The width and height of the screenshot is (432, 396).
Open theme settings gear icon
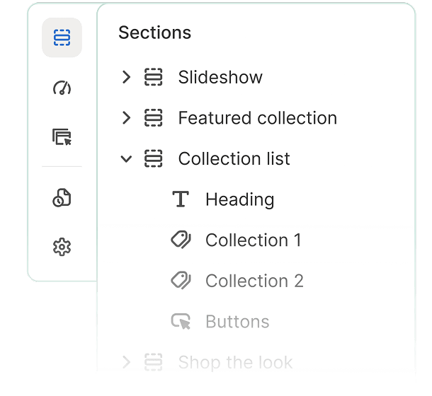pos(62,247)
